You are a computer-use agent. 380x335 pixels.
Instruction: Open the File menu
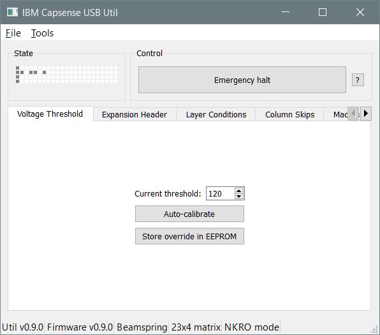(x=13, y=33)
